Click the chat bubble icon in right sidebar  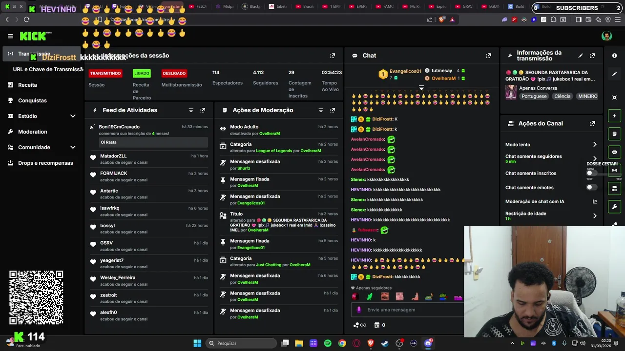point(615,152)
